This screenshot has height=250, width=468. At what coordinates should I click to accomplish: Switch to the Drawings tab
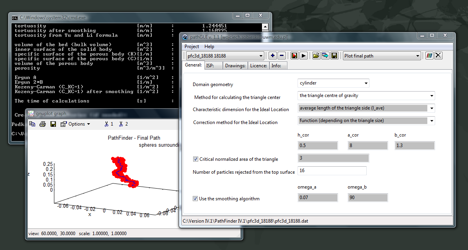click(x=235, y=65)
